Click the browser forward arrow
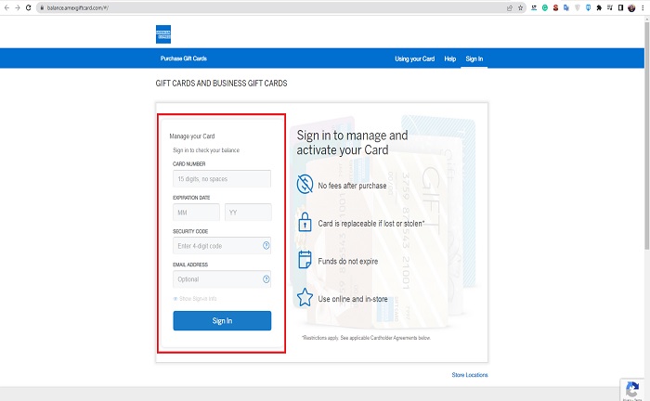Screen dimensions: 650x401 pyautogui.click(x=18, y=7)
